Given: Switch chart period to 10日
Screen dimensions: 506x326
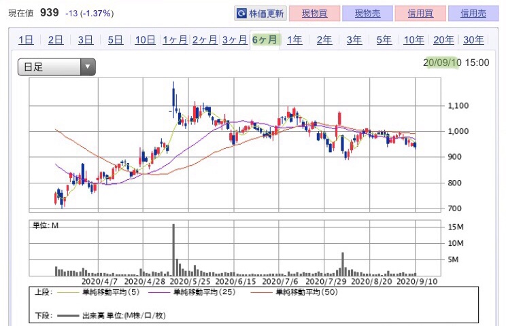Looking at the screenshot, I should coord(146,40).
